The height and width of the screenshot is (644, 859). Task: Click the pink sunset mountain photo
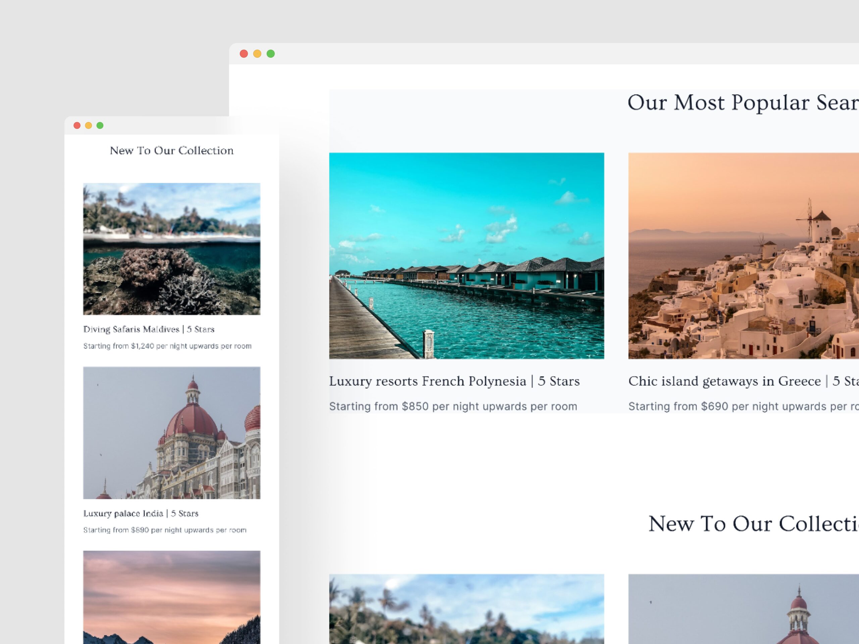172,597
